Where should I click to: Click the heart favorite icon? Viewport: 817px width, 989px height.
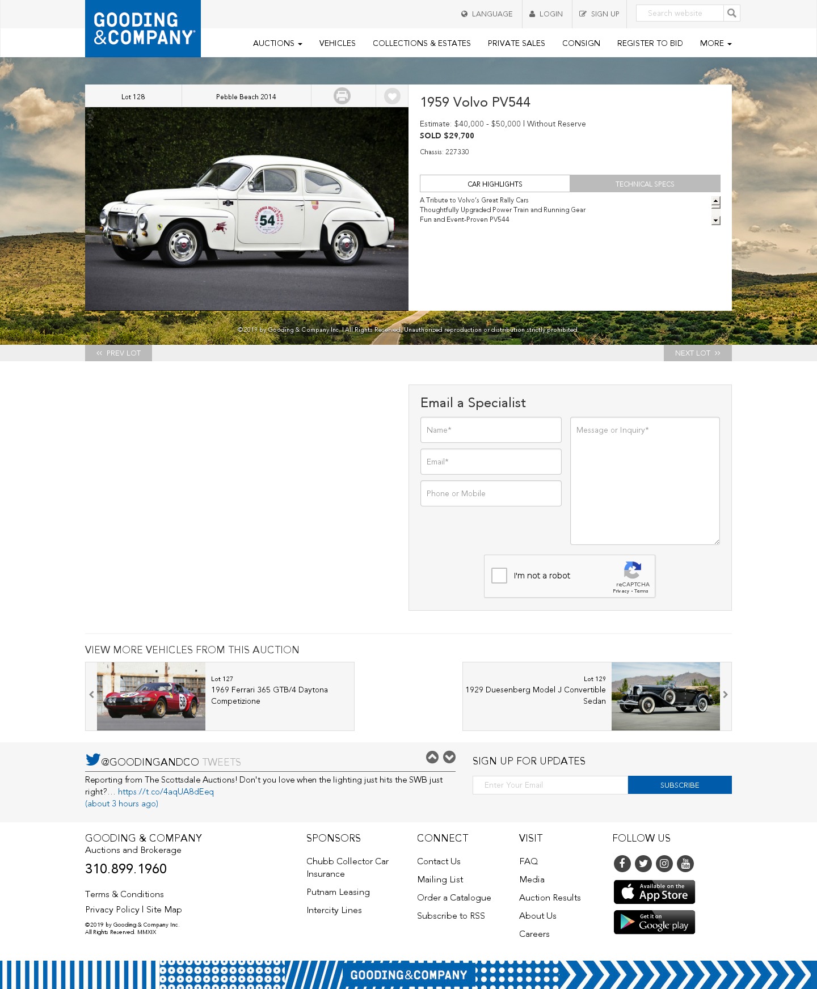click(392, 96)
